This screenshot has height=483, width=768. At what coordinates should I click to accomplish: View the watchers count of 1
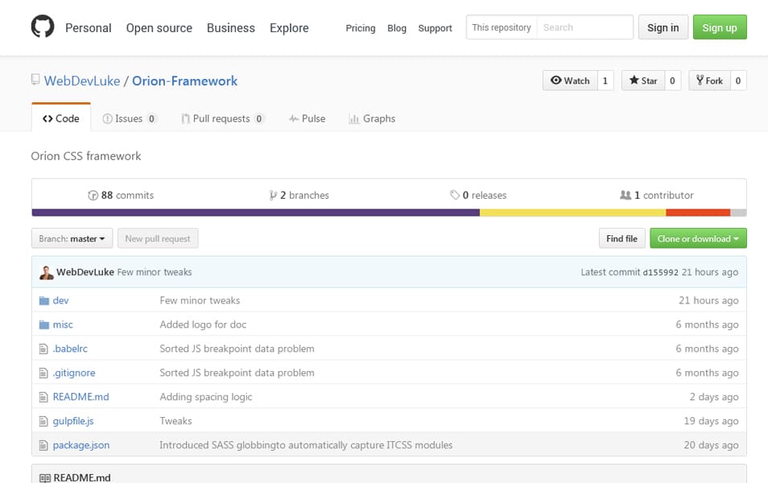point(605,80)
